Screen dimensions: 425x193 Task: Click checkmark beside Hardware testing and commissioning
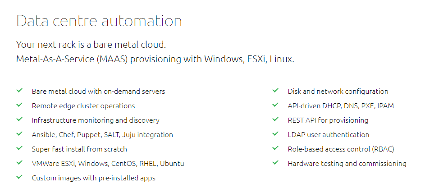pyautogui.click(x=275, y=163)
